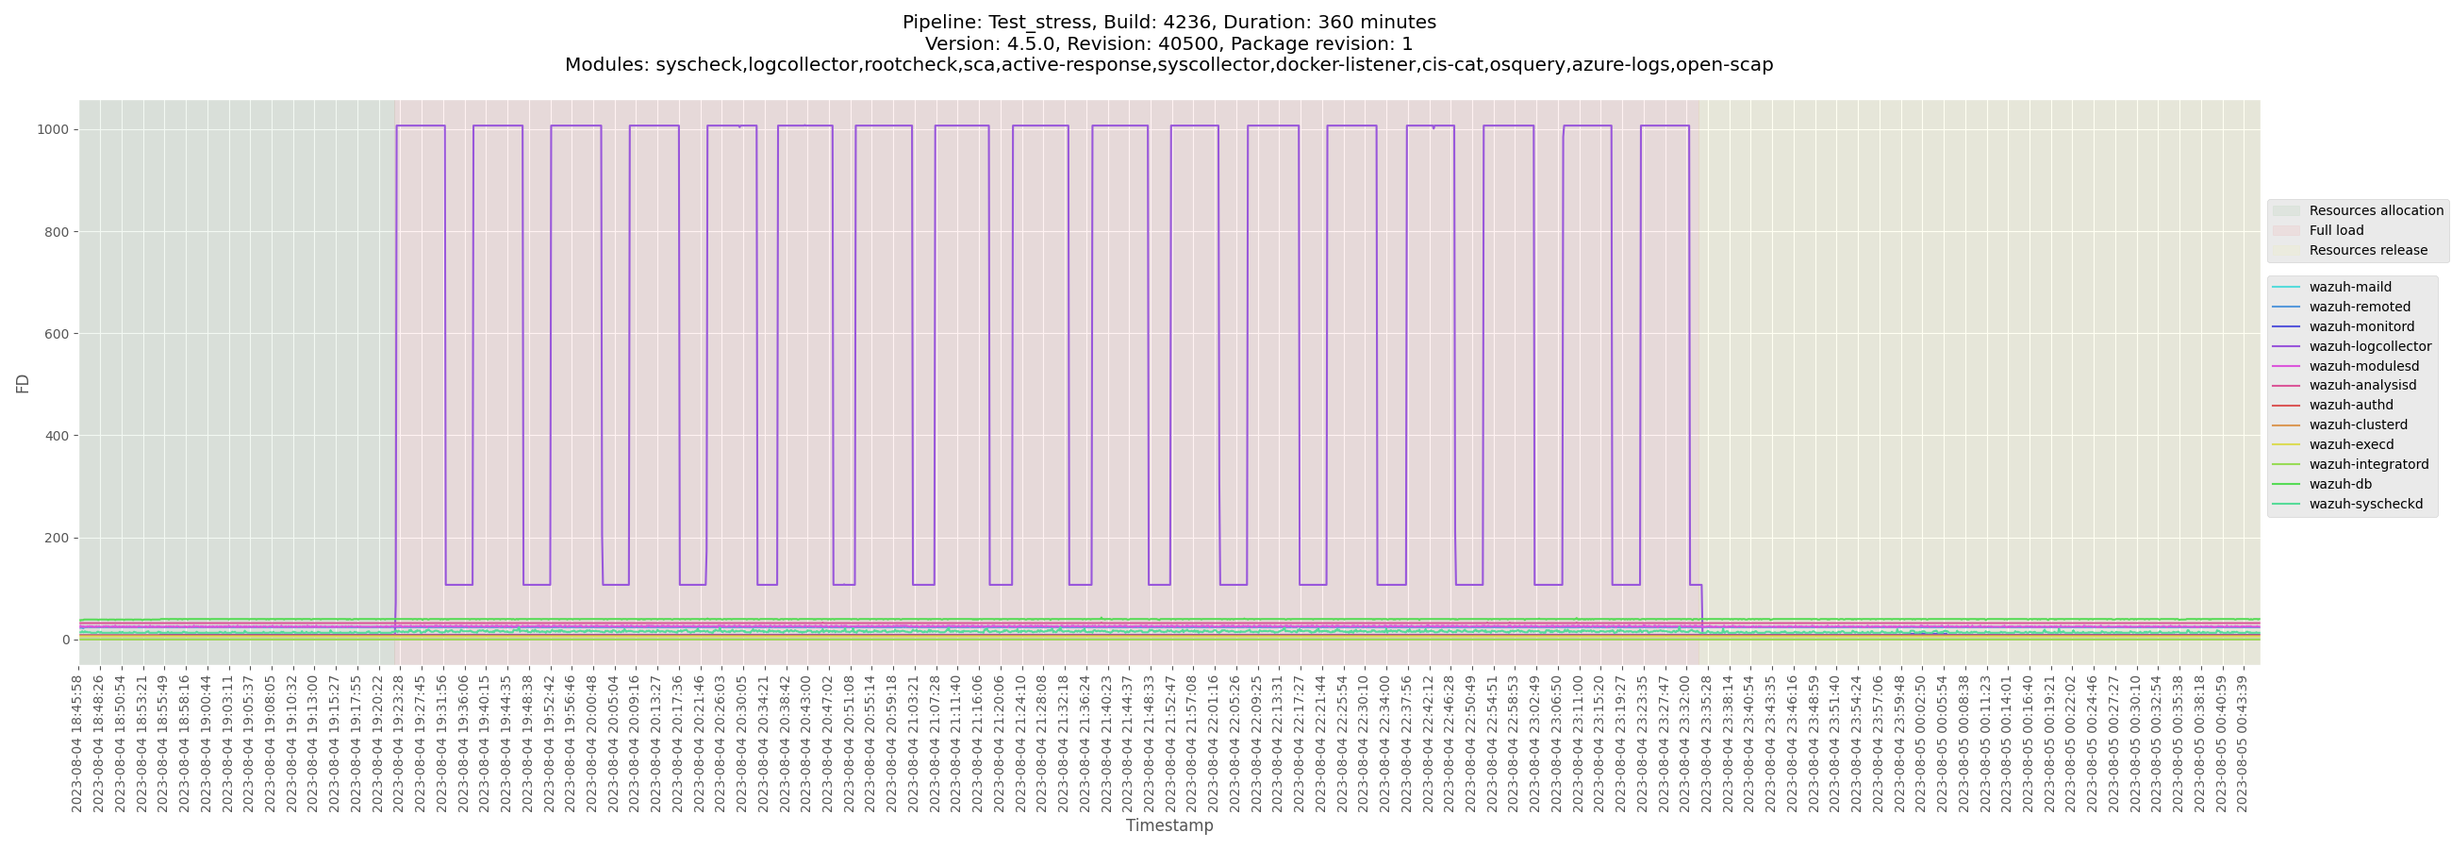Select the wazuh-authd legend entry
Viewport: 2452px width, 849px height.
(x=2350, y=406)
